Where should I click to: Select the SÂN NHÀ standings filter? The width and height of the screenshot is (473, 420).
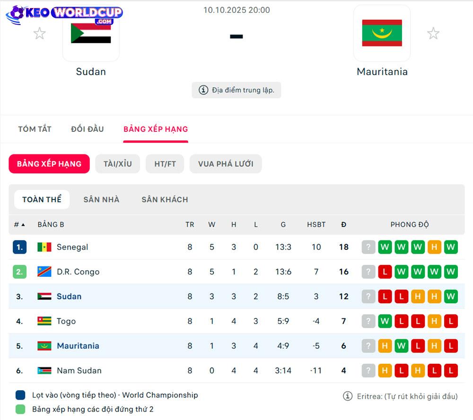[x=101, y=199]
